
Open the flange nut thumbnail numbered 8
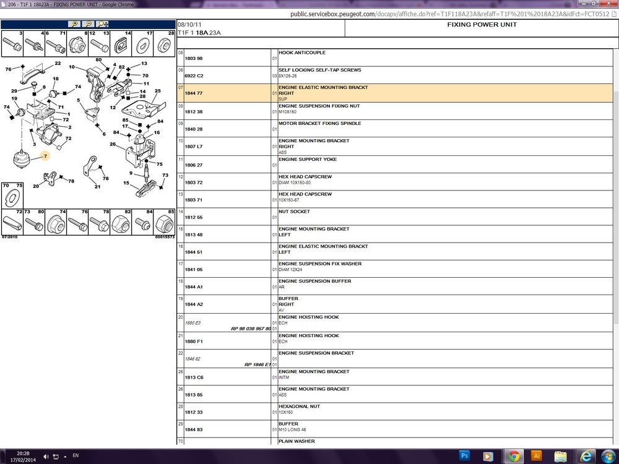tap(77, 44)
